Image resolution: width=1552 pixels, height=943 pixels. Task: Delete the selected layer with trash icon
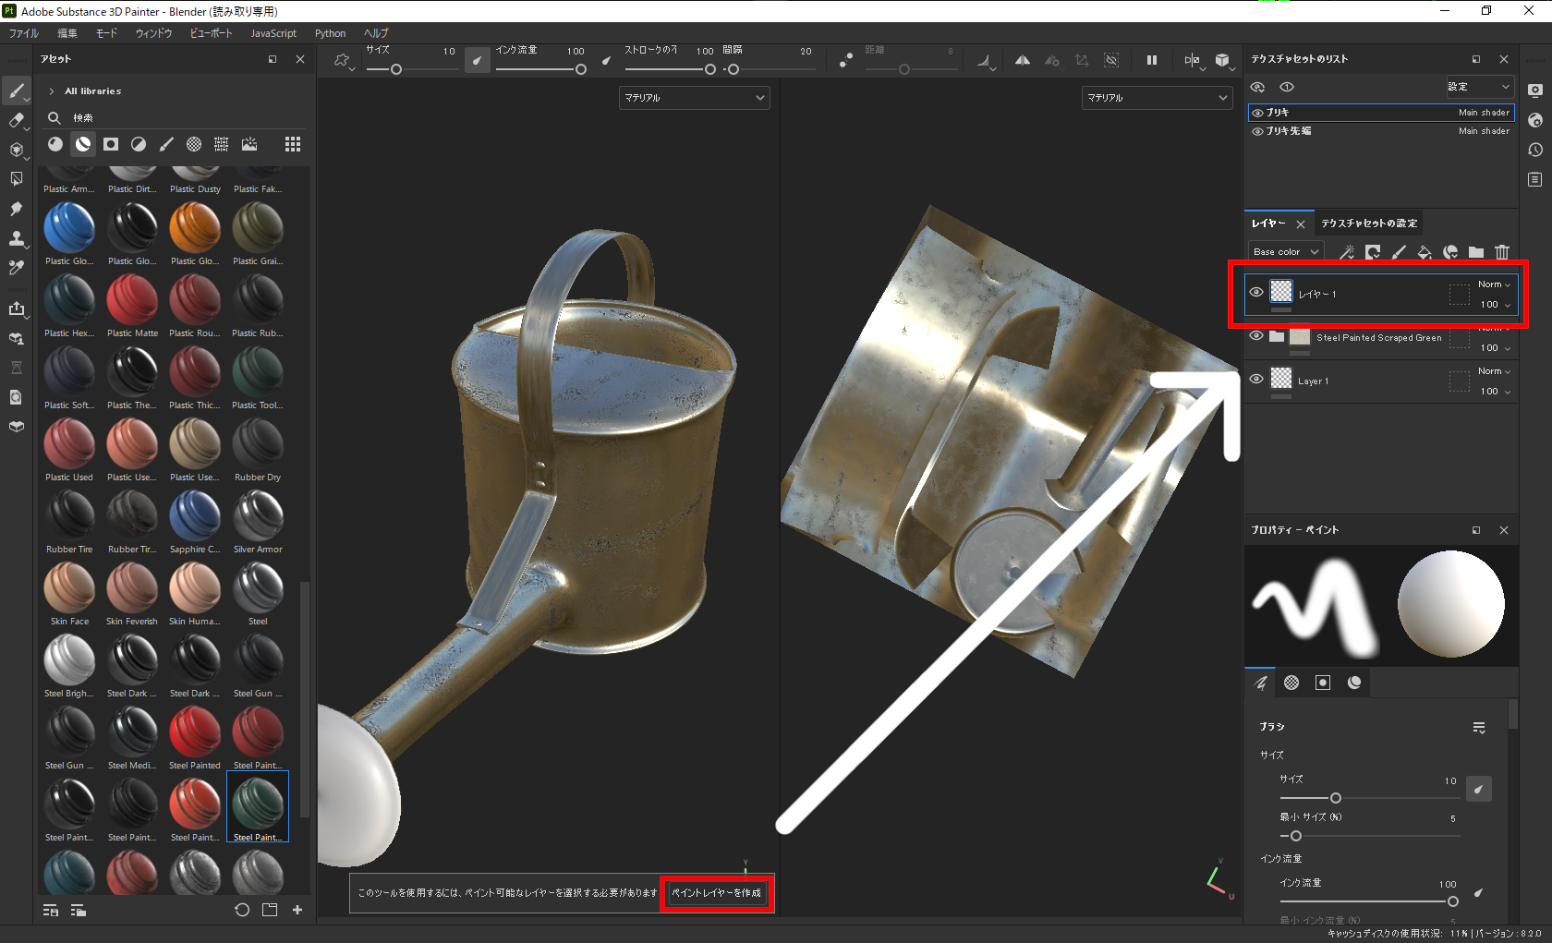(1502, 252)
